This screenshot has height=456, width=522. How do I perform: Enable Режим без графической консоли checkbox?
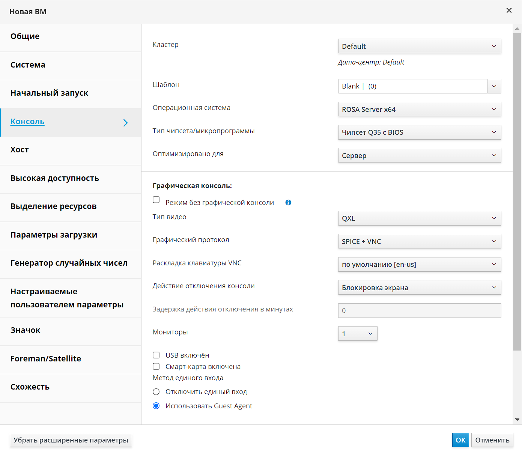(156, 200)
